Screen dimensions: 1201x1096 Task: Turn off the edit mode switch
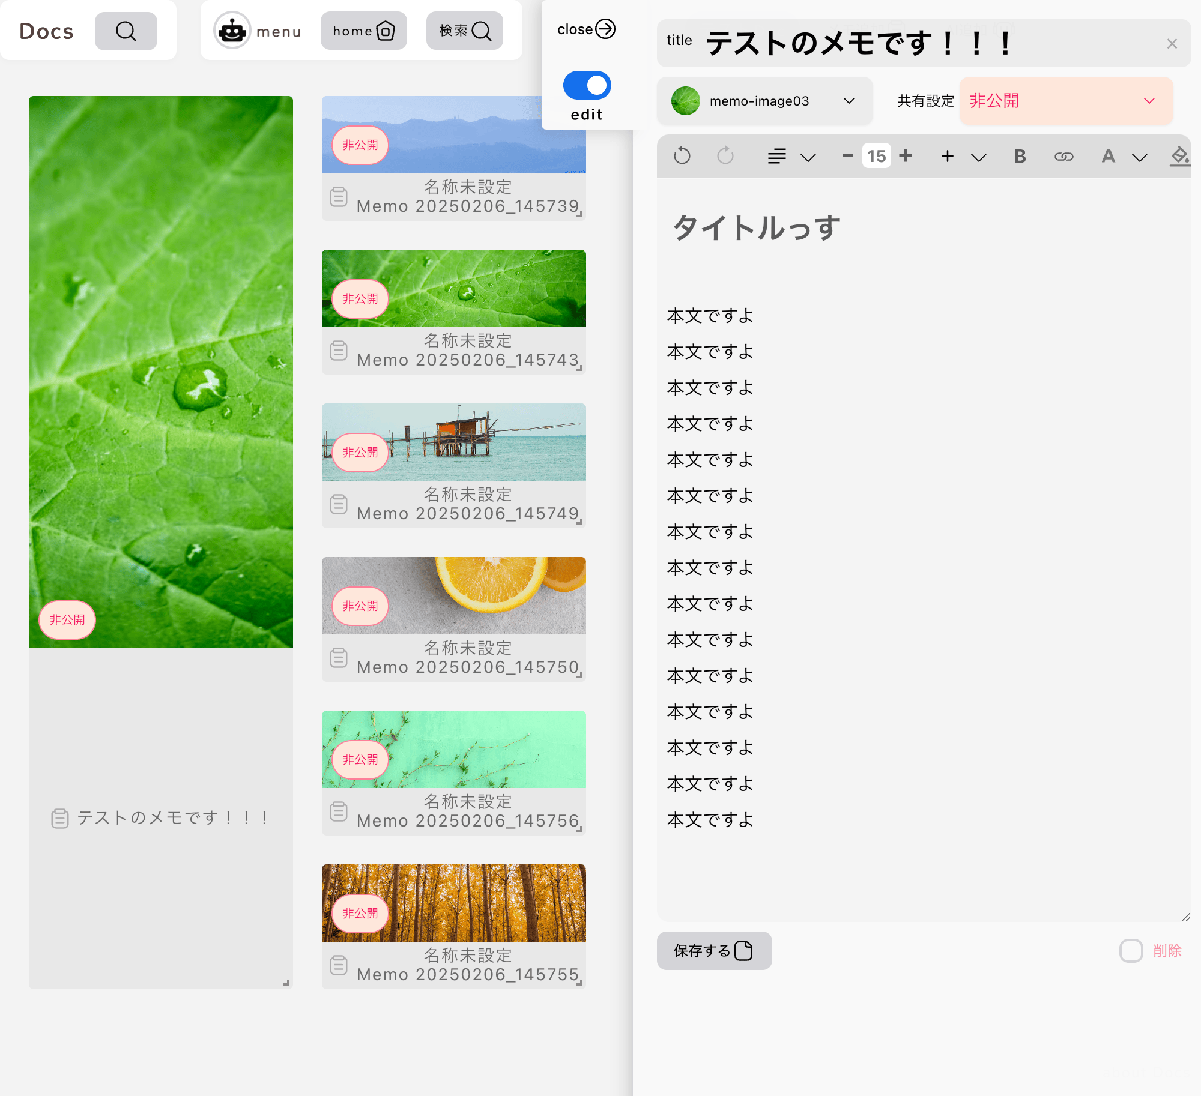click(587, 85)
